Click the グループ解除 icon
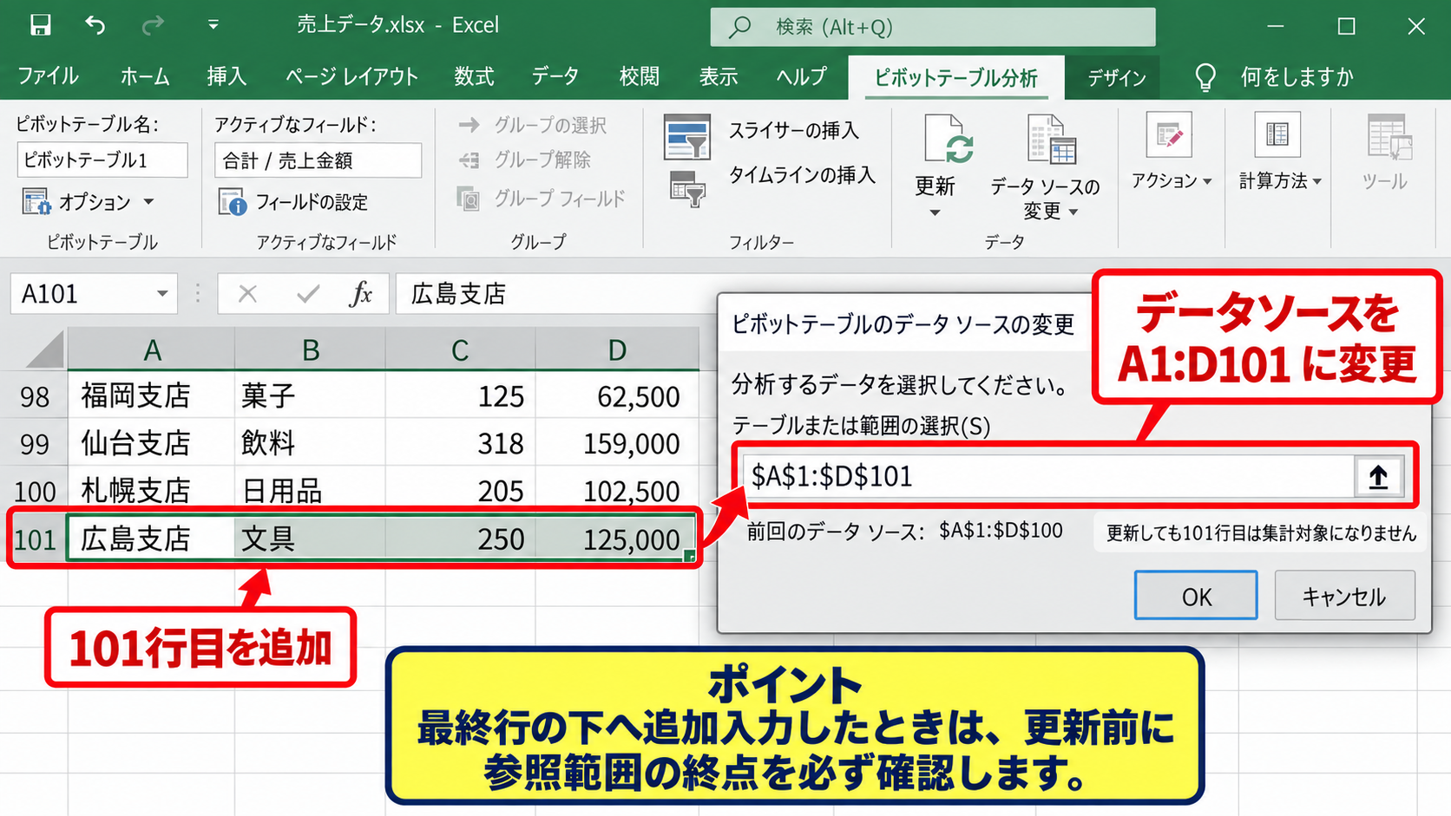This screenshot has height=816, width=1451. pos(469,160)
